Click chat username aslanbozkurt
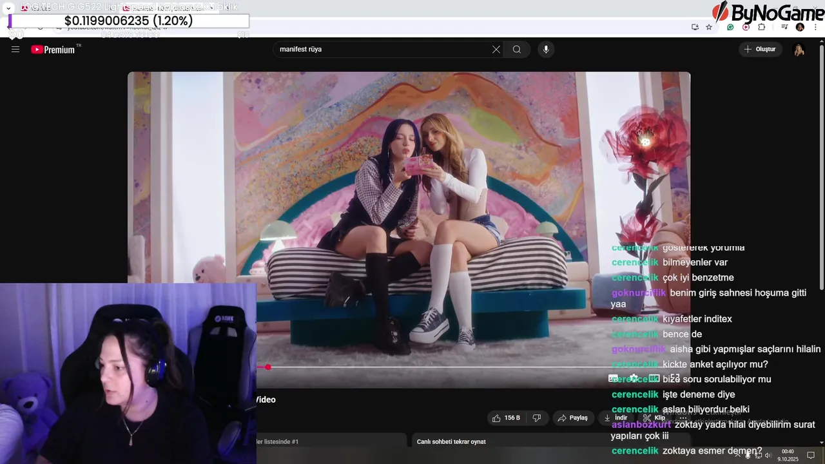 (641, 425)
